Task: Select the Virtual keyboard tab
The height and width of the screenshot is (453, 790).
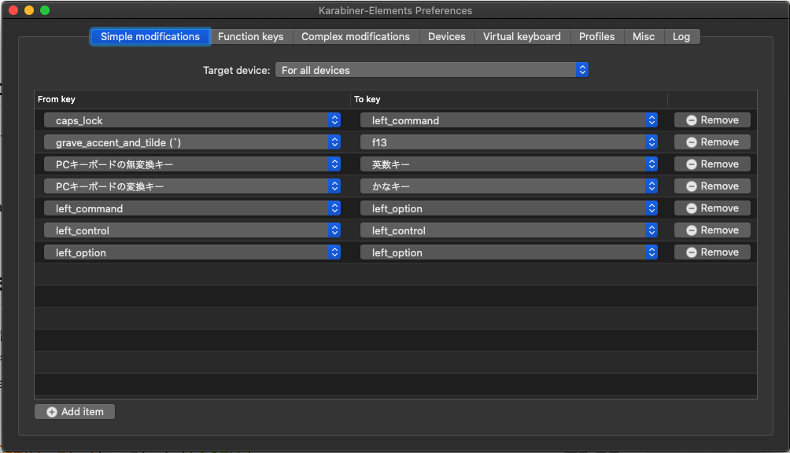Action: click(522, 37)
